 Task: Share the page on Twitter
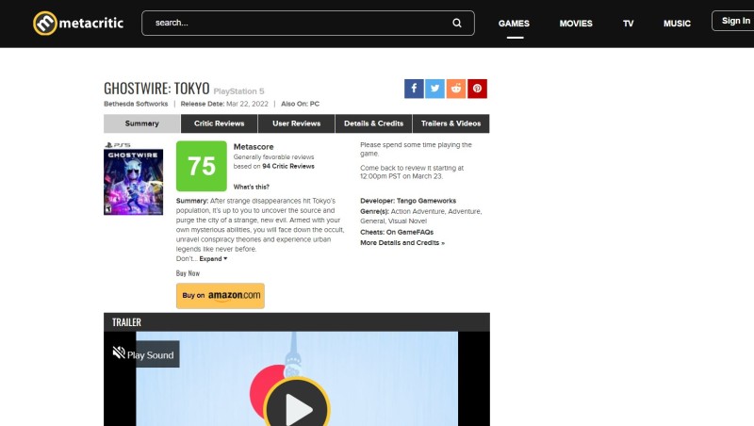point(434,89)
